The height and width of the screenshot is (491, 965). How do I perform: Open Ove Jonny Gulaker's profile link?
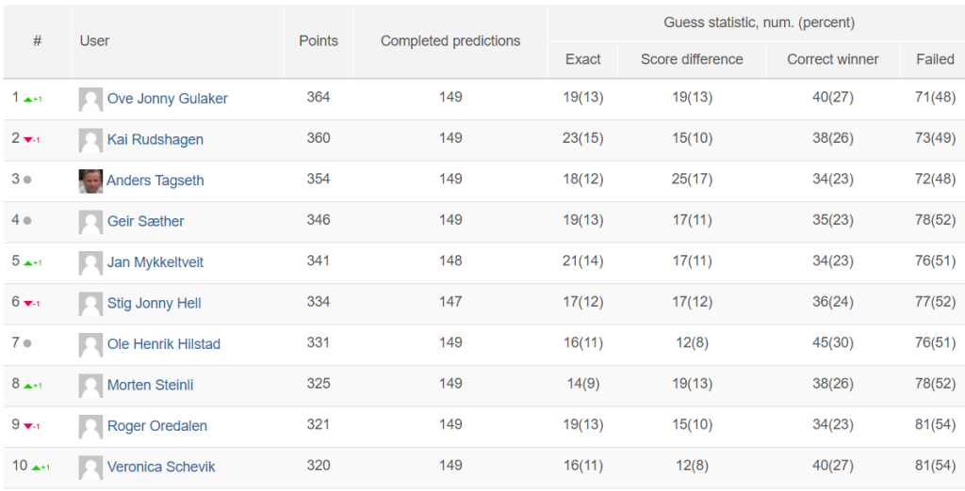(168, 99)
